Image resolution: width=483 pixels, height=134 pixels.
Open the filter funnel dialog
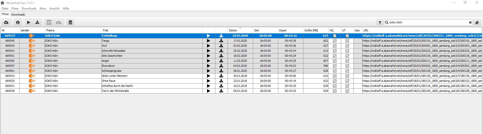pos(380,22)
